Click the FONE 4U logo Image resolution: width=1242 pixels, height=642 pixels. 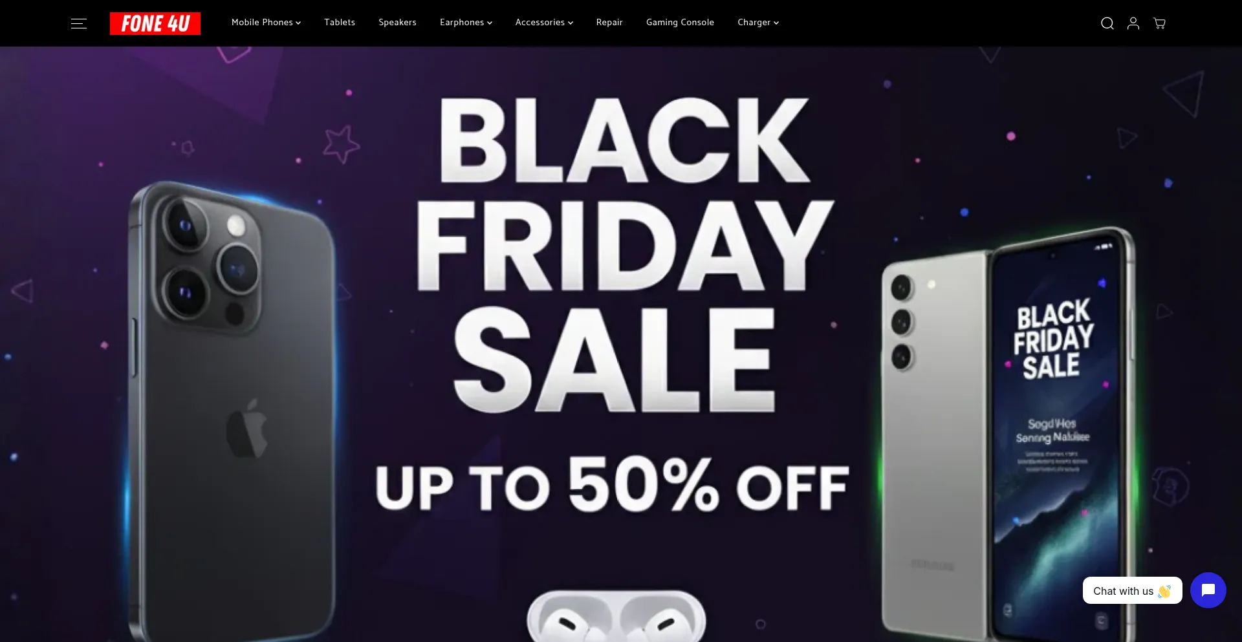pyautogui.click(x=155, y=23)
